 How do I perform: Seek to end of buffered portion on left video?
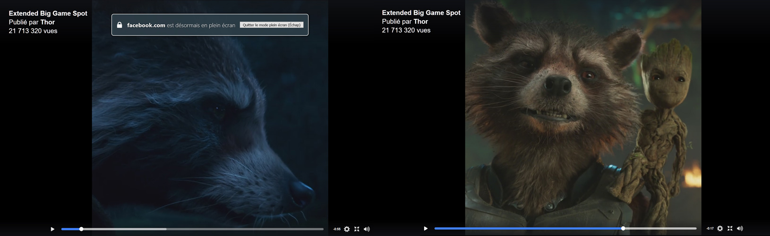(x=165, y=229)
